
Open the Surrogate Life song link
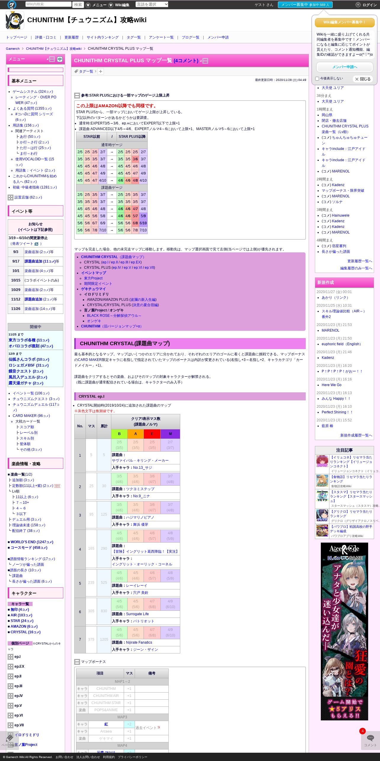[137, 614]
